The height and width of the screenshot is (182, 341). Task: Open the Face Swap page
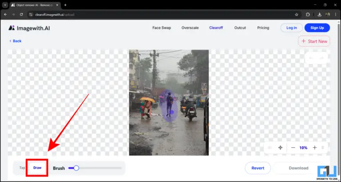tap(162, 27)
